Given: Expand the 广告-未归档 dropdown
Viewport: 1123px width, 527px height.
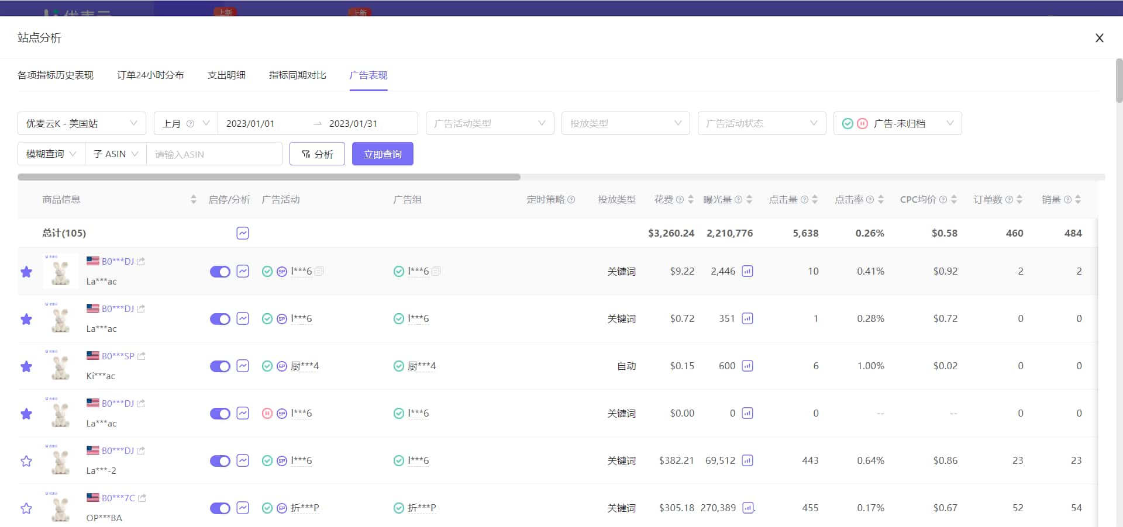Looking at the screenshot, I should coord(898,123).
